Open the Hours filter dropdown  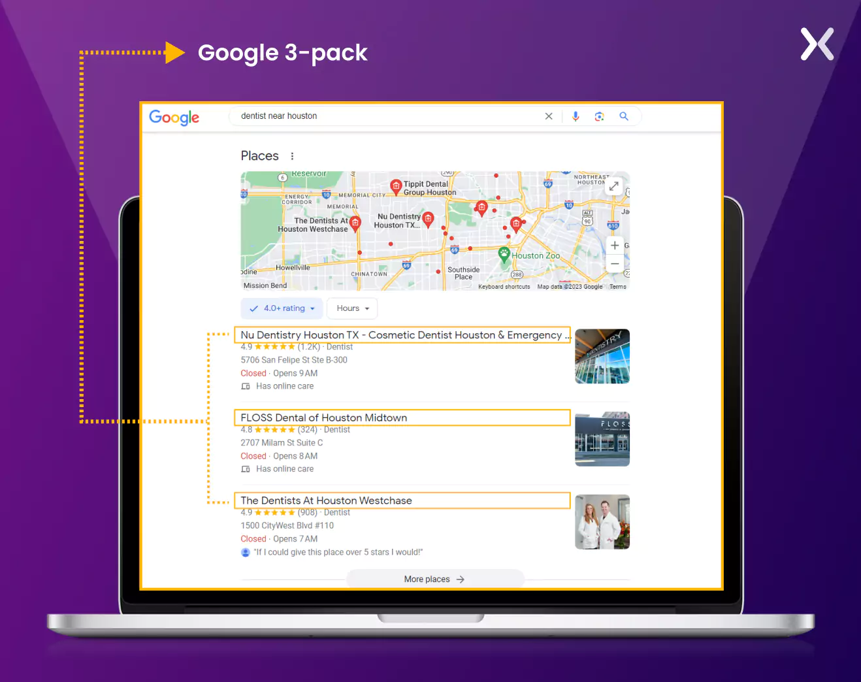coord(352,308)
